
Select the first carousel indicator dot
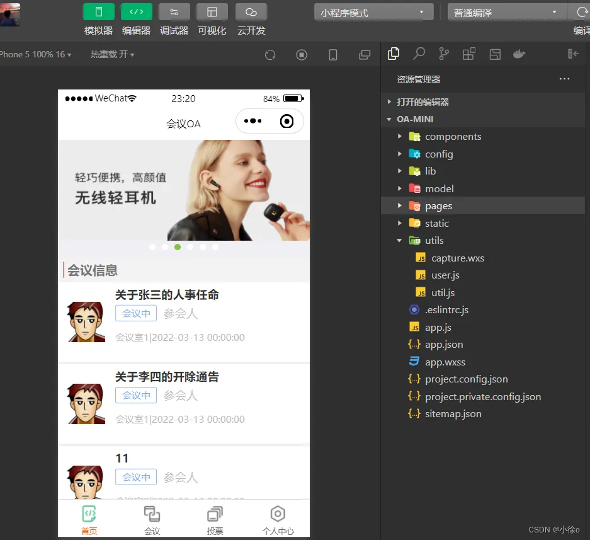(152, 247)
